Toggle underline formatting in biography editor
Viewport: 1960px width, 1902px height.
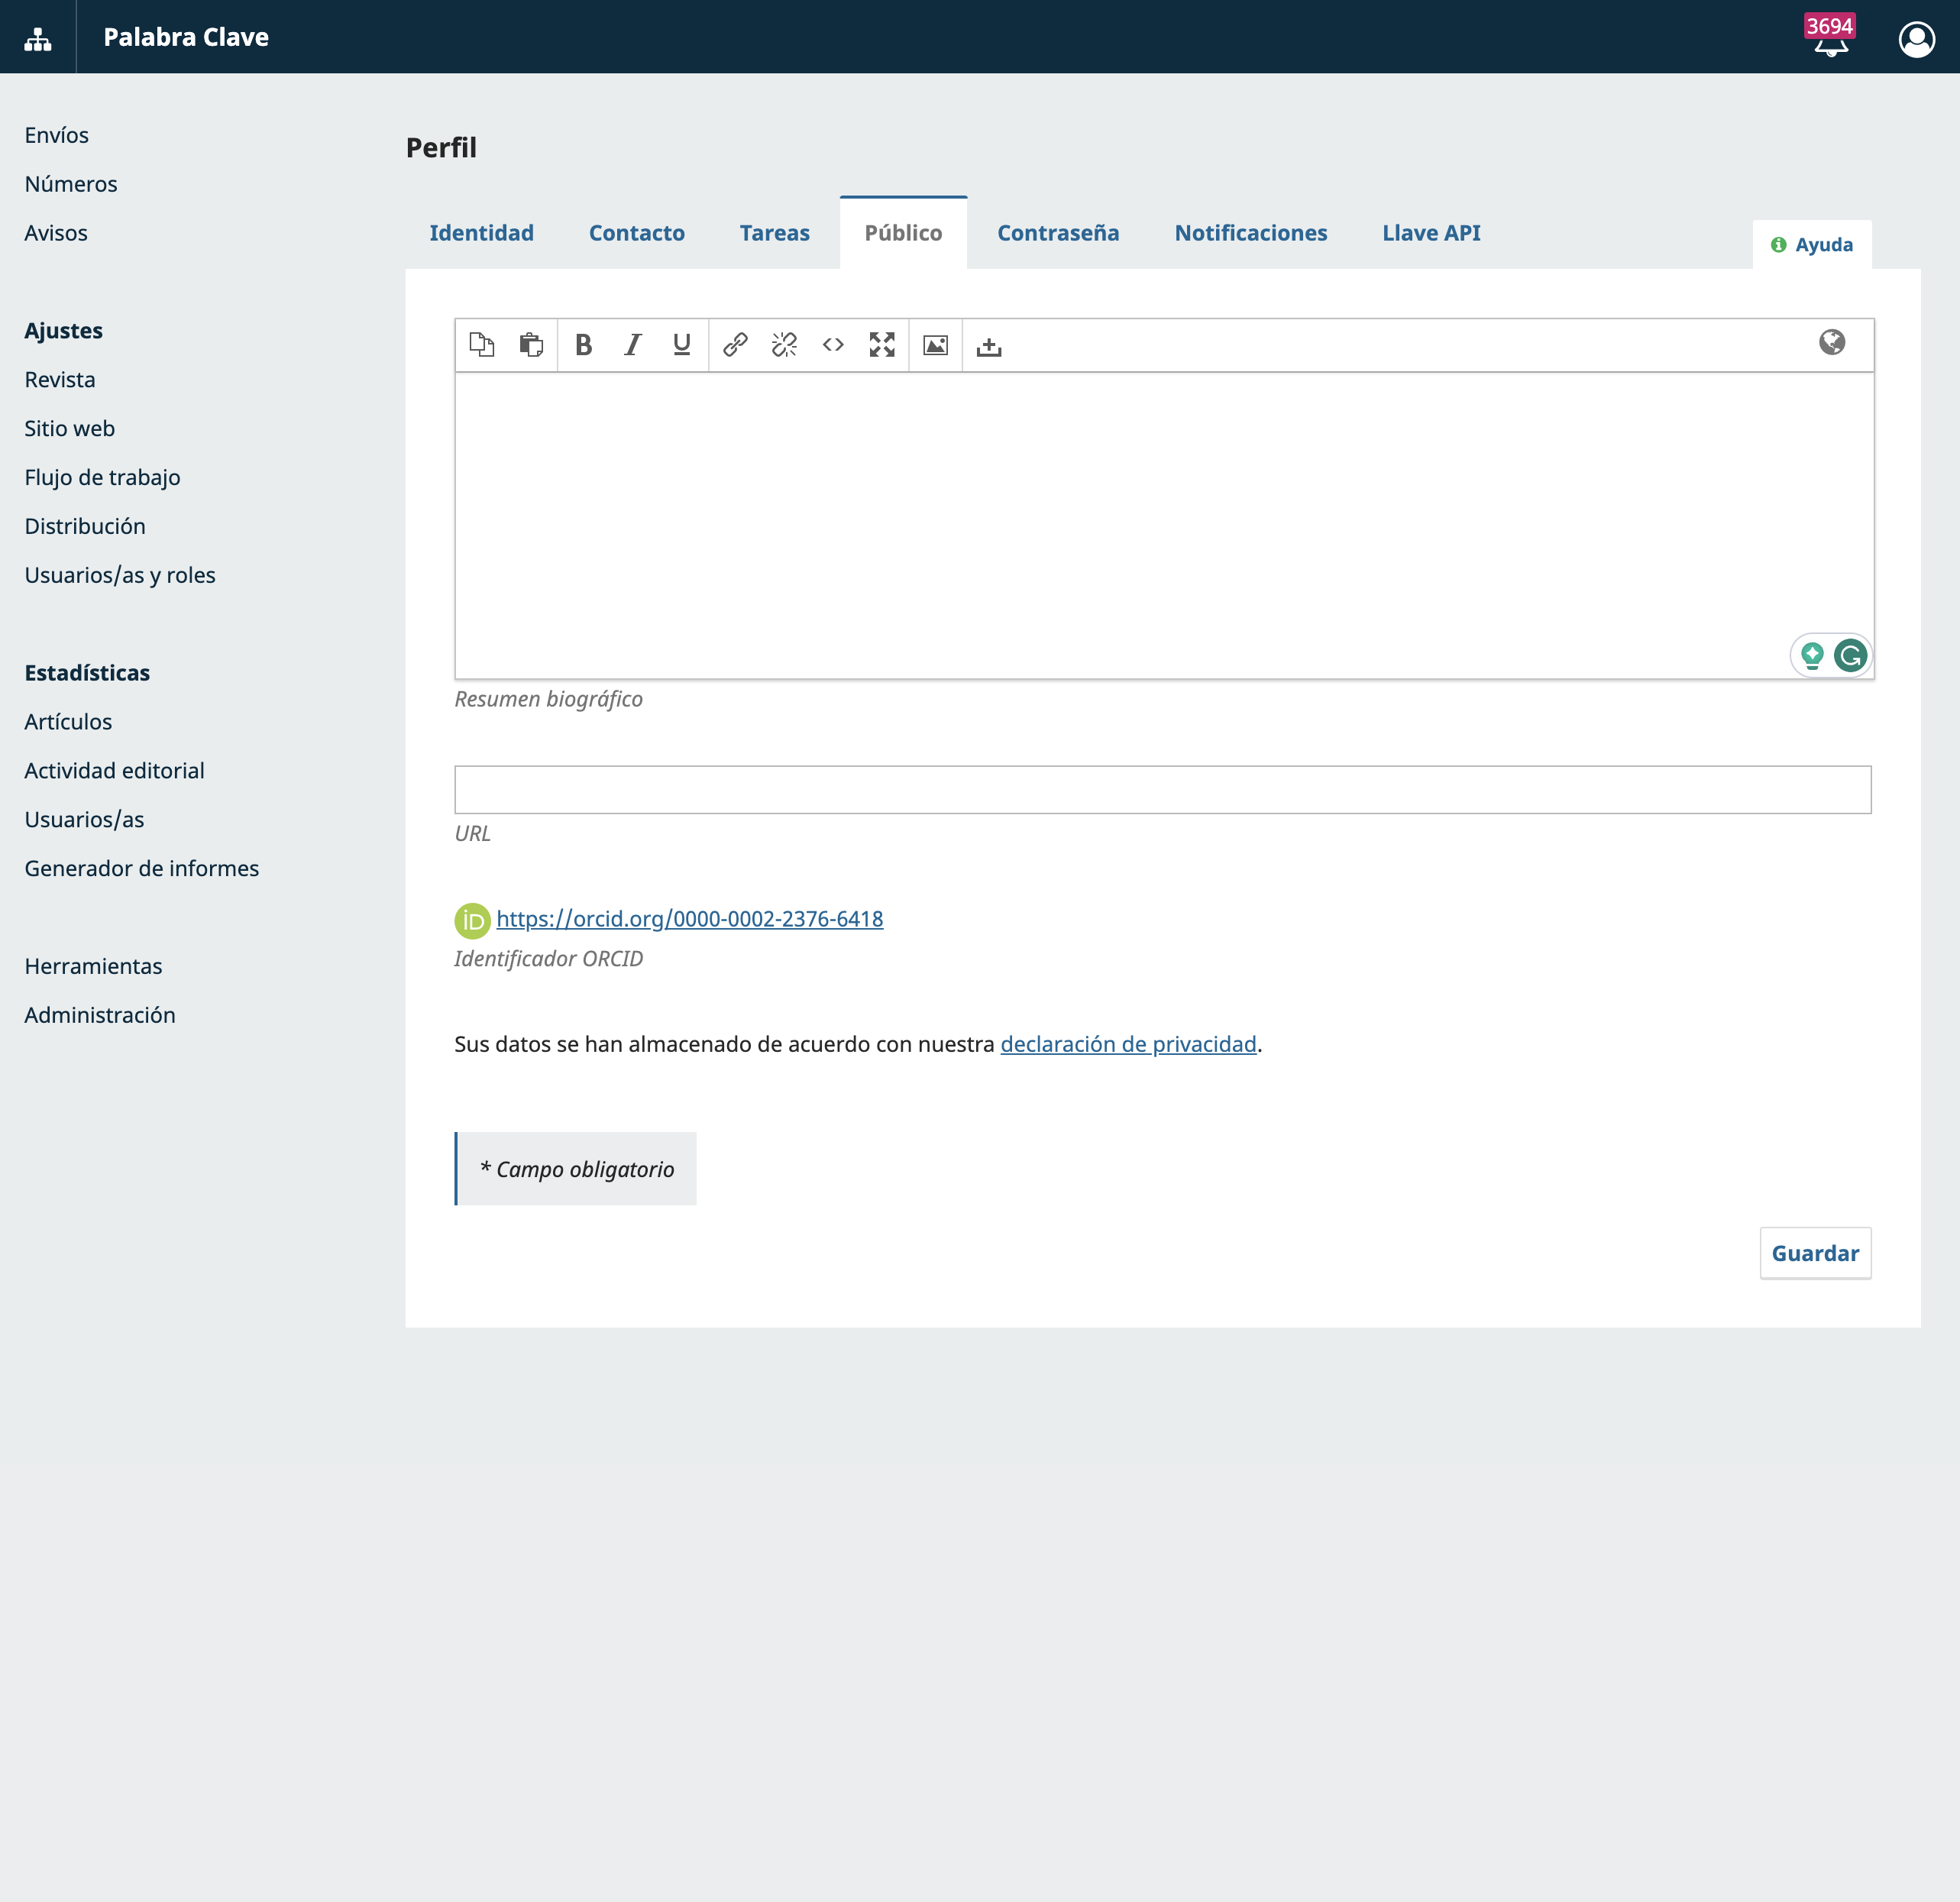pyautogui.click(x=682, y=345)
